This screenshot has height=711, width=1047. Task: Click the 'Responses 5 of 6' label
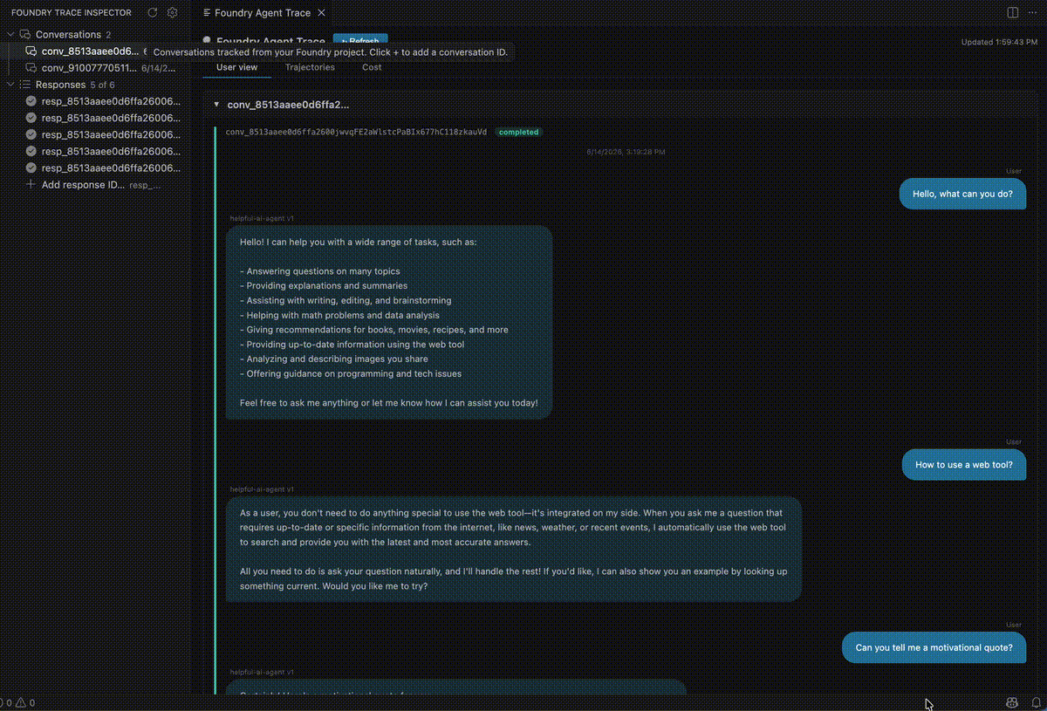[75, 85]
